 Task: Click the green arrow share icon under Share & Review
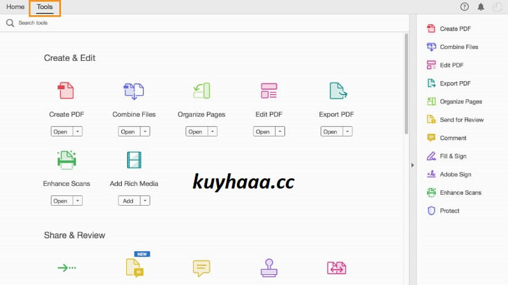point(67,267)
